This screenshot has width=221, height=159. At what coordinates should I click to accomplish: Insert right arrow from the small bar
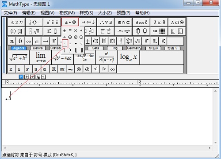[x=46, y=41]
